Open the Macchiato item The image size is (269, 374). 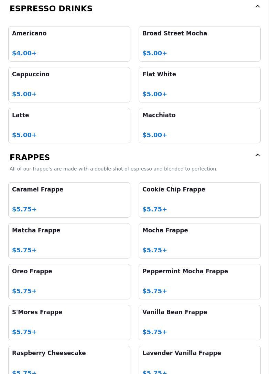coord(200,126)
